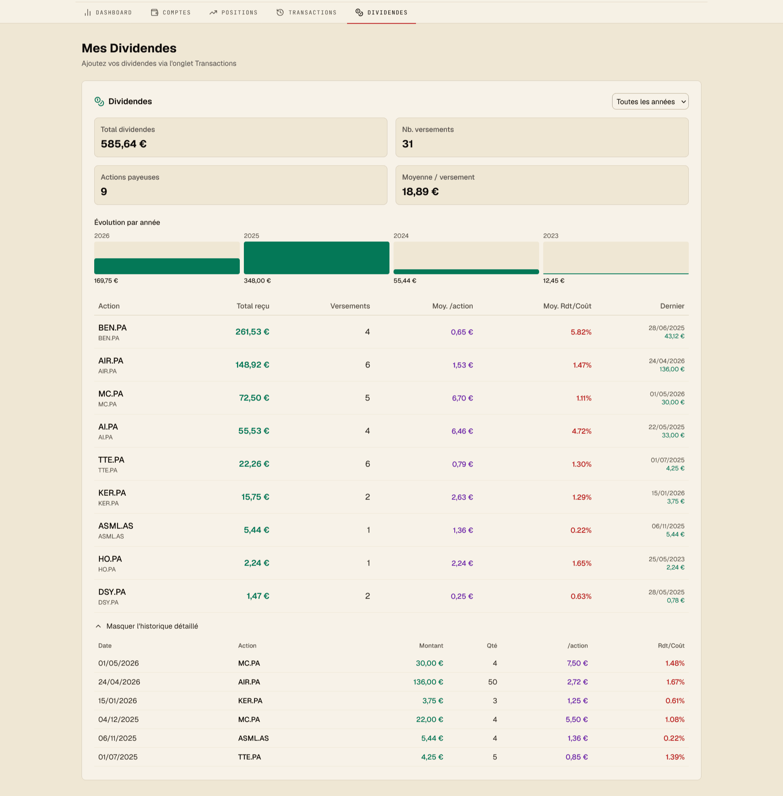Click the Dividendes coins icon in navigation
This screenshot has width=783, height=796.
pos(359,13)
